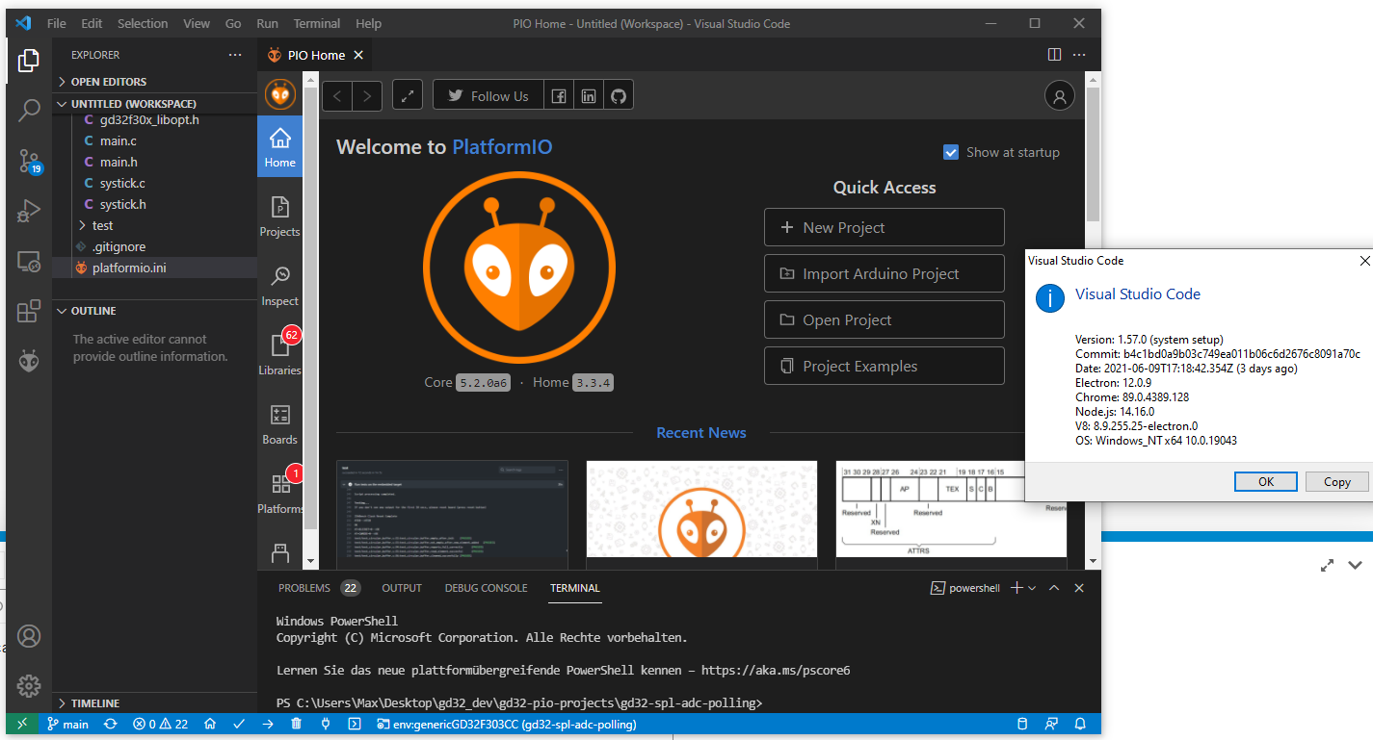Open PlatformIO GitHub page icon
The width and height of the screenshot is (1373, 740).
tap(619, 95)
